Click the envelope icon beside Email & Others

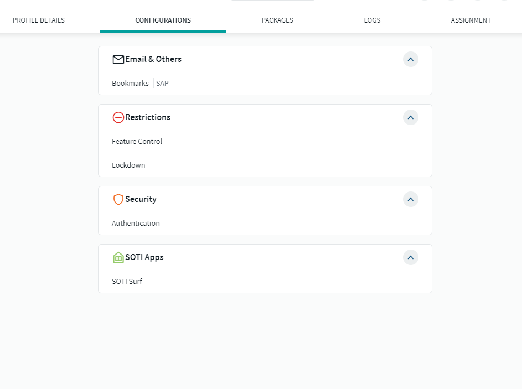[x=118, y=59]
